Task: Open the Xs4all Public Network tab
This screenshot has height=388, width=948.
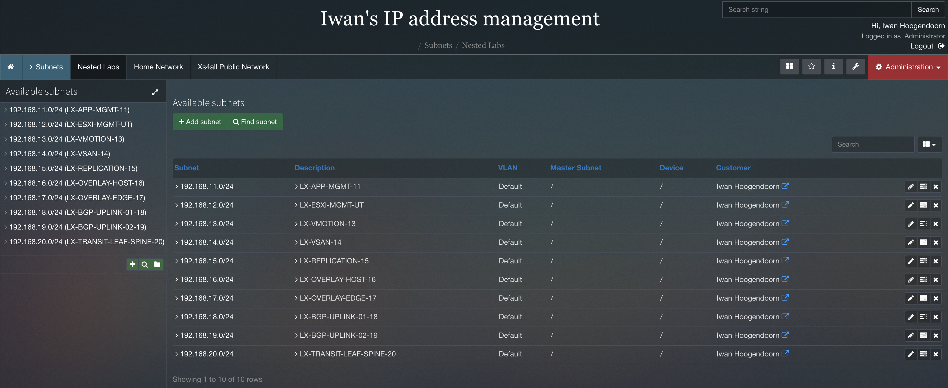Action: [233, 67]
